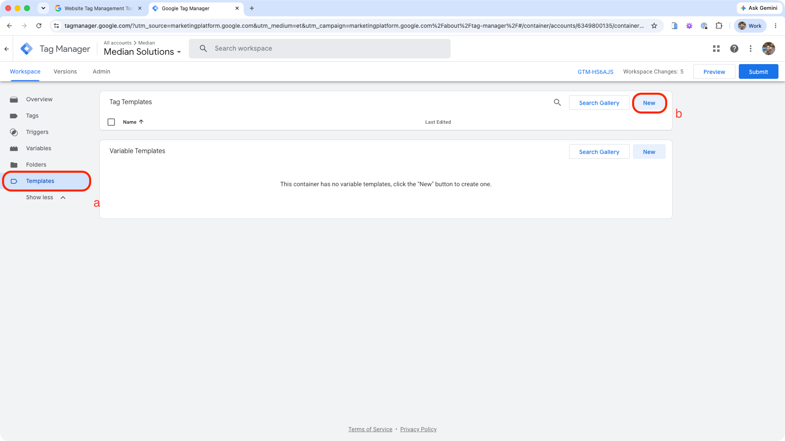This screenshot has height=441, width=785.
Task: Click the search icon in Tag Templates
Action: (557, 102)
